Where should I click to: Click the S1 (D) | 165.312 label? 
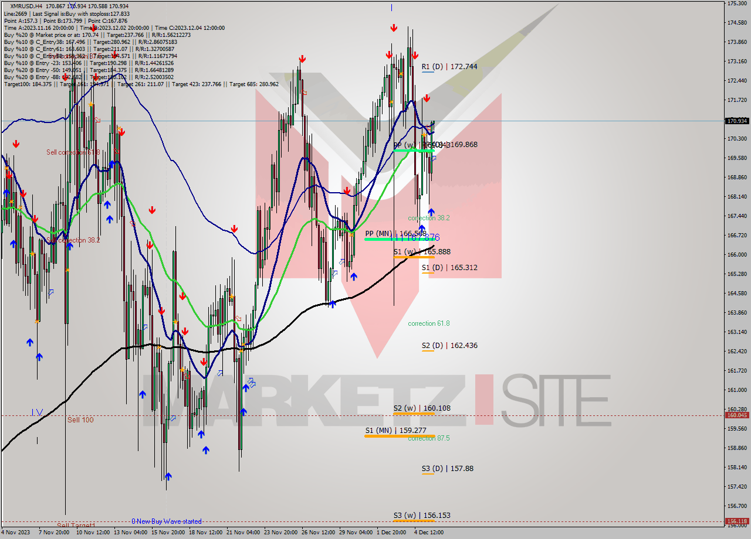tap(449, 268)
